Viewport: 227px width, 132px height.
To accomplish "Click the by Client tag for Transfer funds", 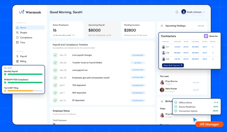I will pos(138,63).
